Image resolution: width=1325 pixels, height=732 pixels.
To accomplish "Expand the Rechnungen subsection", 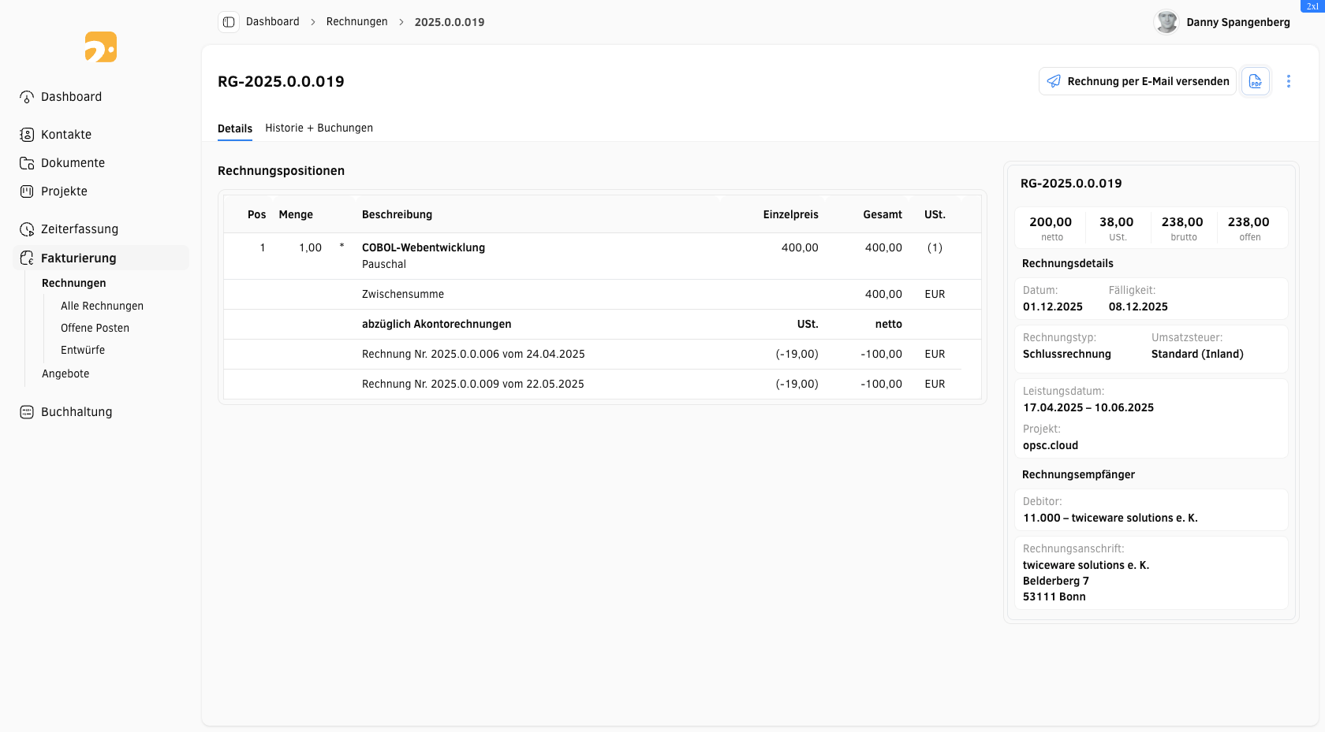I will coord(73,282).
